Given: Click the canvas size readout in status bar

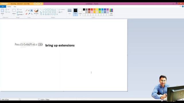Looking at the screenshot, I should point(44,100).
